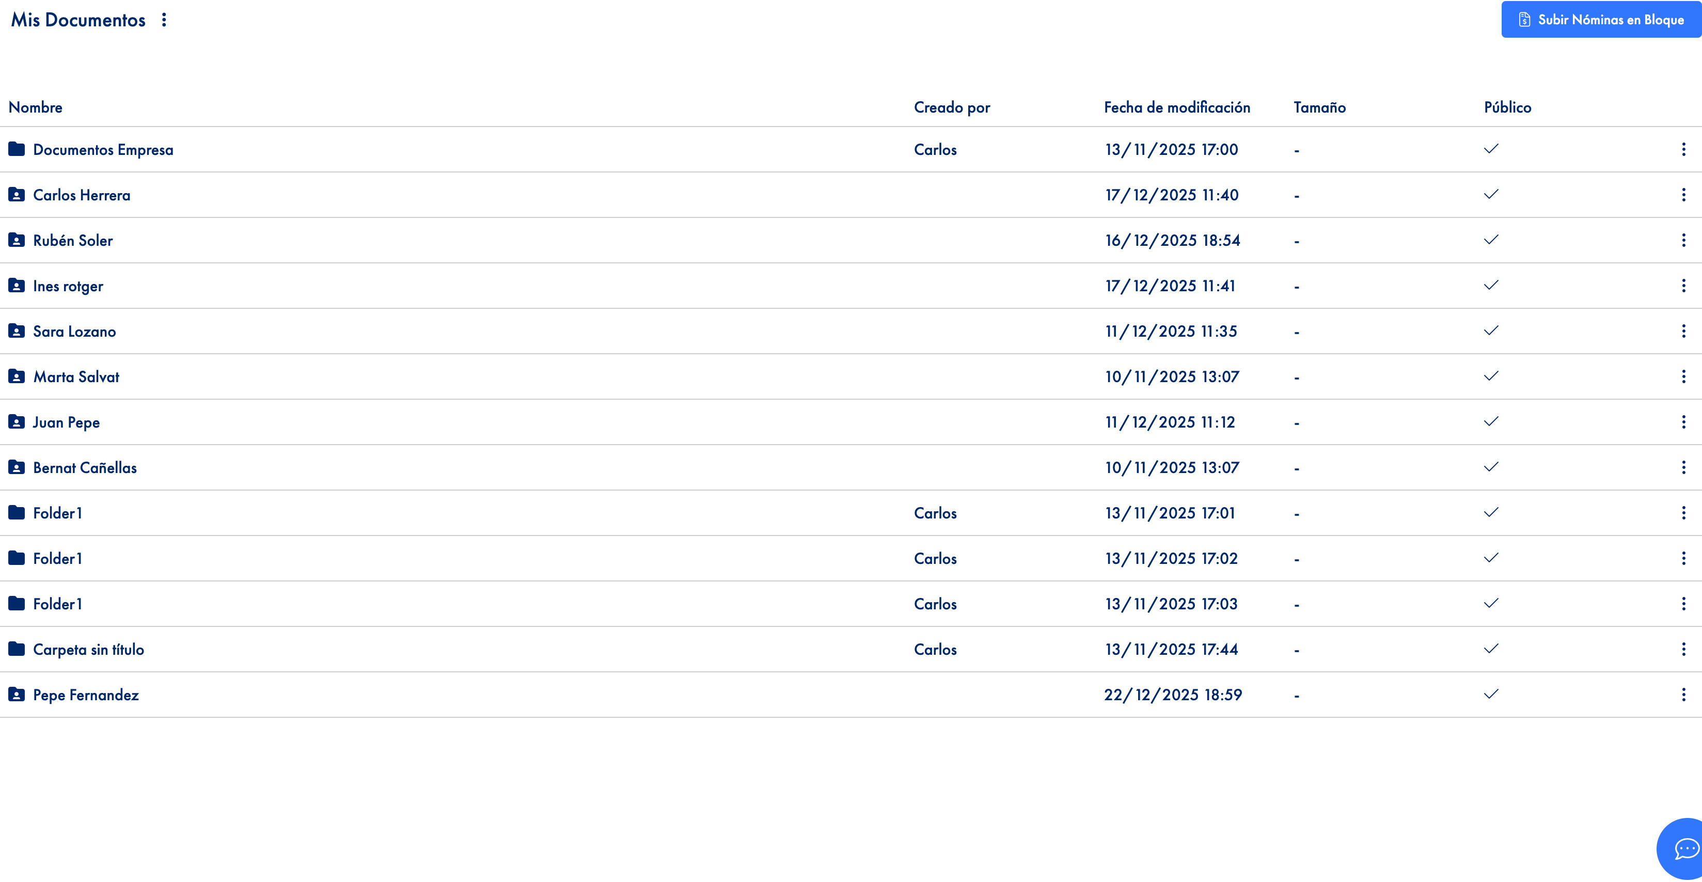The width and height of the screenshot is (1702, 882).
Task: Open the Marta Salvat folder link
Action: click(x=76, y=376)
